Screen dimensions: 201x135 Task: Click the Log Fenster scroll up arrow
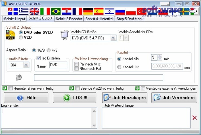(94, 111)
